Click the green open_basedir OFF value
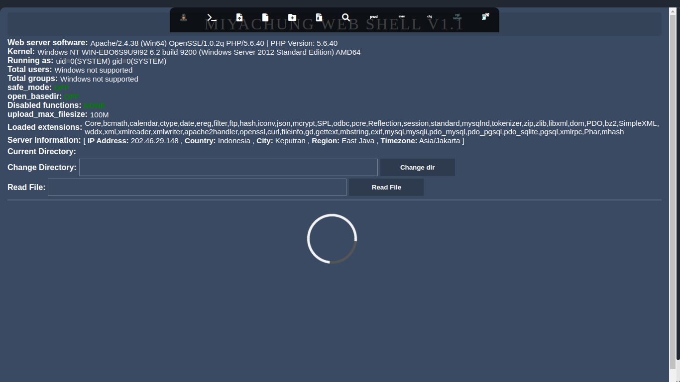 (x=72, y=97)
